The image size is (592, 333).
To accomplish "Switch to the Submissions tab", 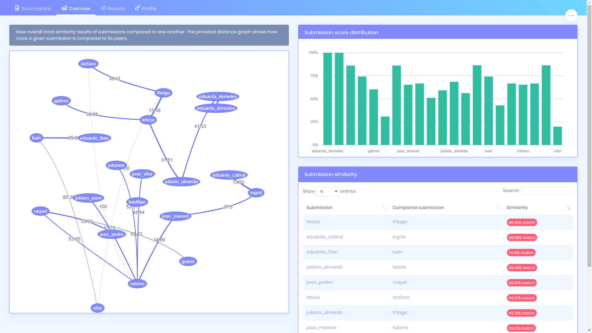I will pyautogui.click(x=33, y=9).
